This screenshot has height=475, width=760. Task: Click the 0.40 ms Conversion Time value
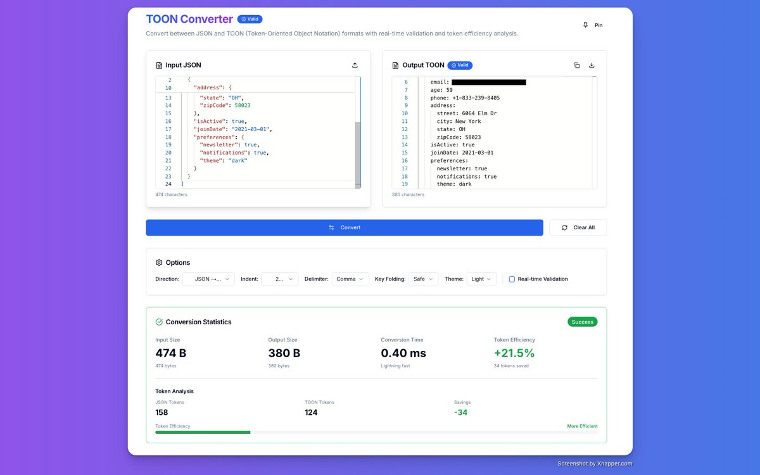pyautogui.click(x=403, y=353)
